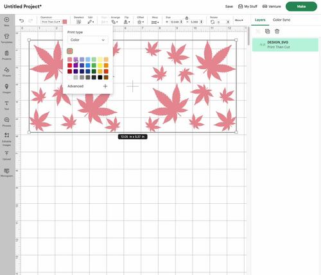This screenshot has height=275, width=321.
Task: Choose the brown color swatch
Action: point(106,78)
